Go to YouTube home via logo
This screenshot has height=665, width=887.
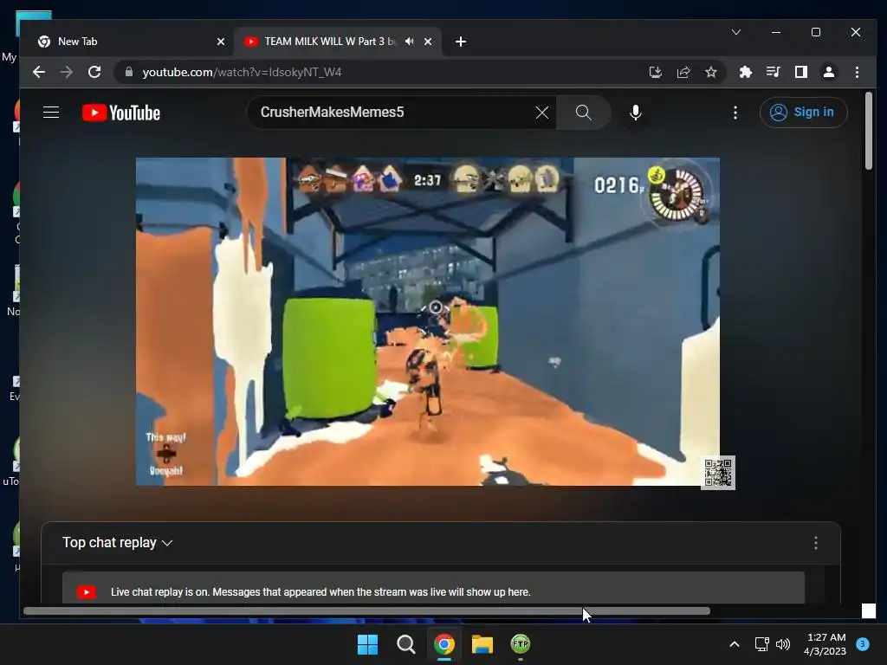[x=121, y=113]
